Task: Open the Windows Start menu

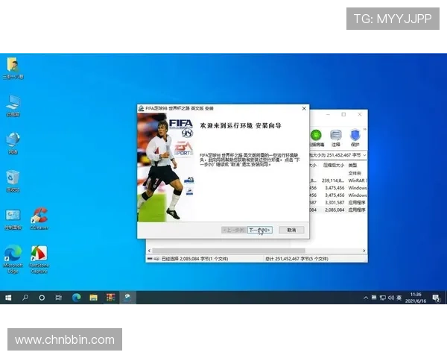Action: coord(8,297)
